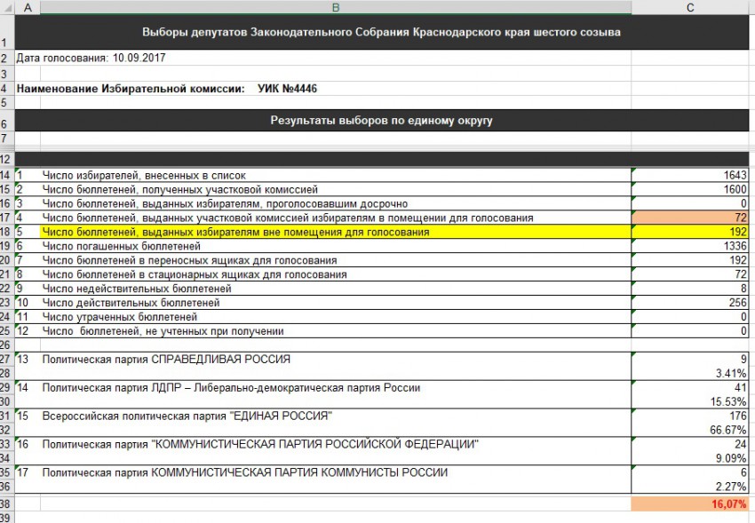Select the ЛДПР vote count cell 41
The height and width of the screenshot is (523, 755).
690,387
